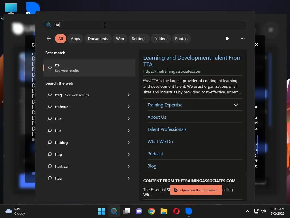Open the monitor desktop icon
This screenshot has width=290, height=218.
pos(11,9)
